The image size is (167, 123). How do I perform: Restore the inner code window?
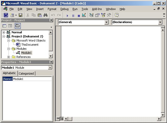(159, 9)
